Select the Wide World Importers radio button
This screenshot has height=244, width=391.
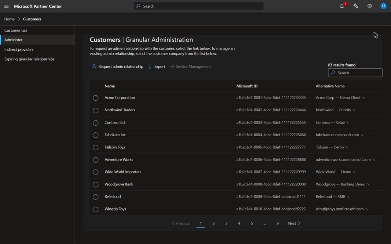pos(96,172)
